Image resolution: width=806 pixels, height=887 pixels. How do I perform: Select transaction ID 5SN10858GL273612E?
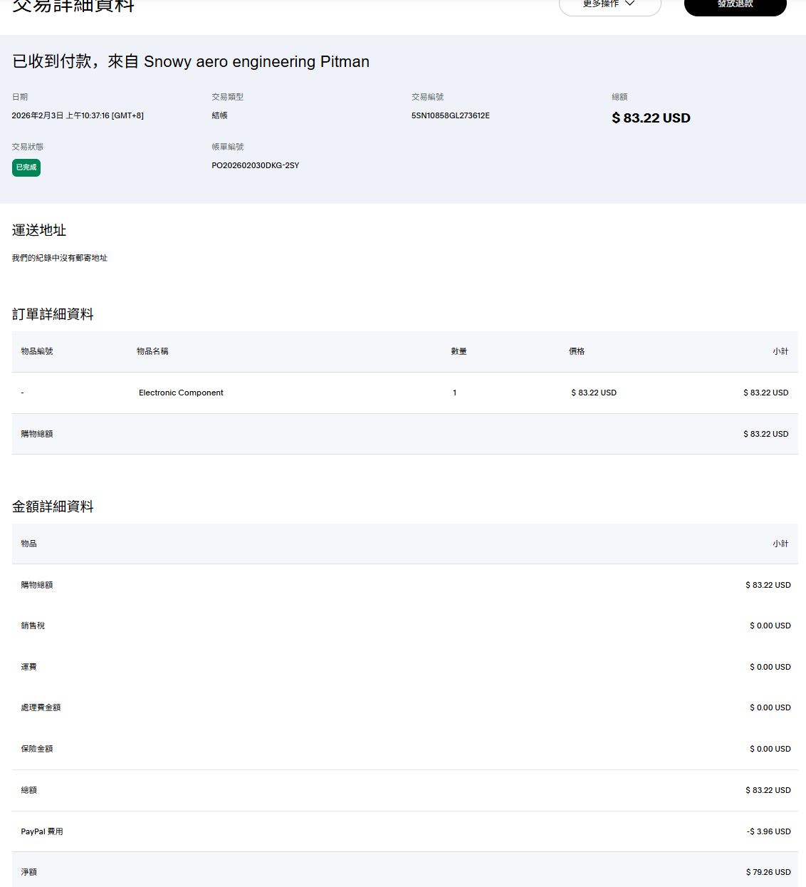[450, 115]
